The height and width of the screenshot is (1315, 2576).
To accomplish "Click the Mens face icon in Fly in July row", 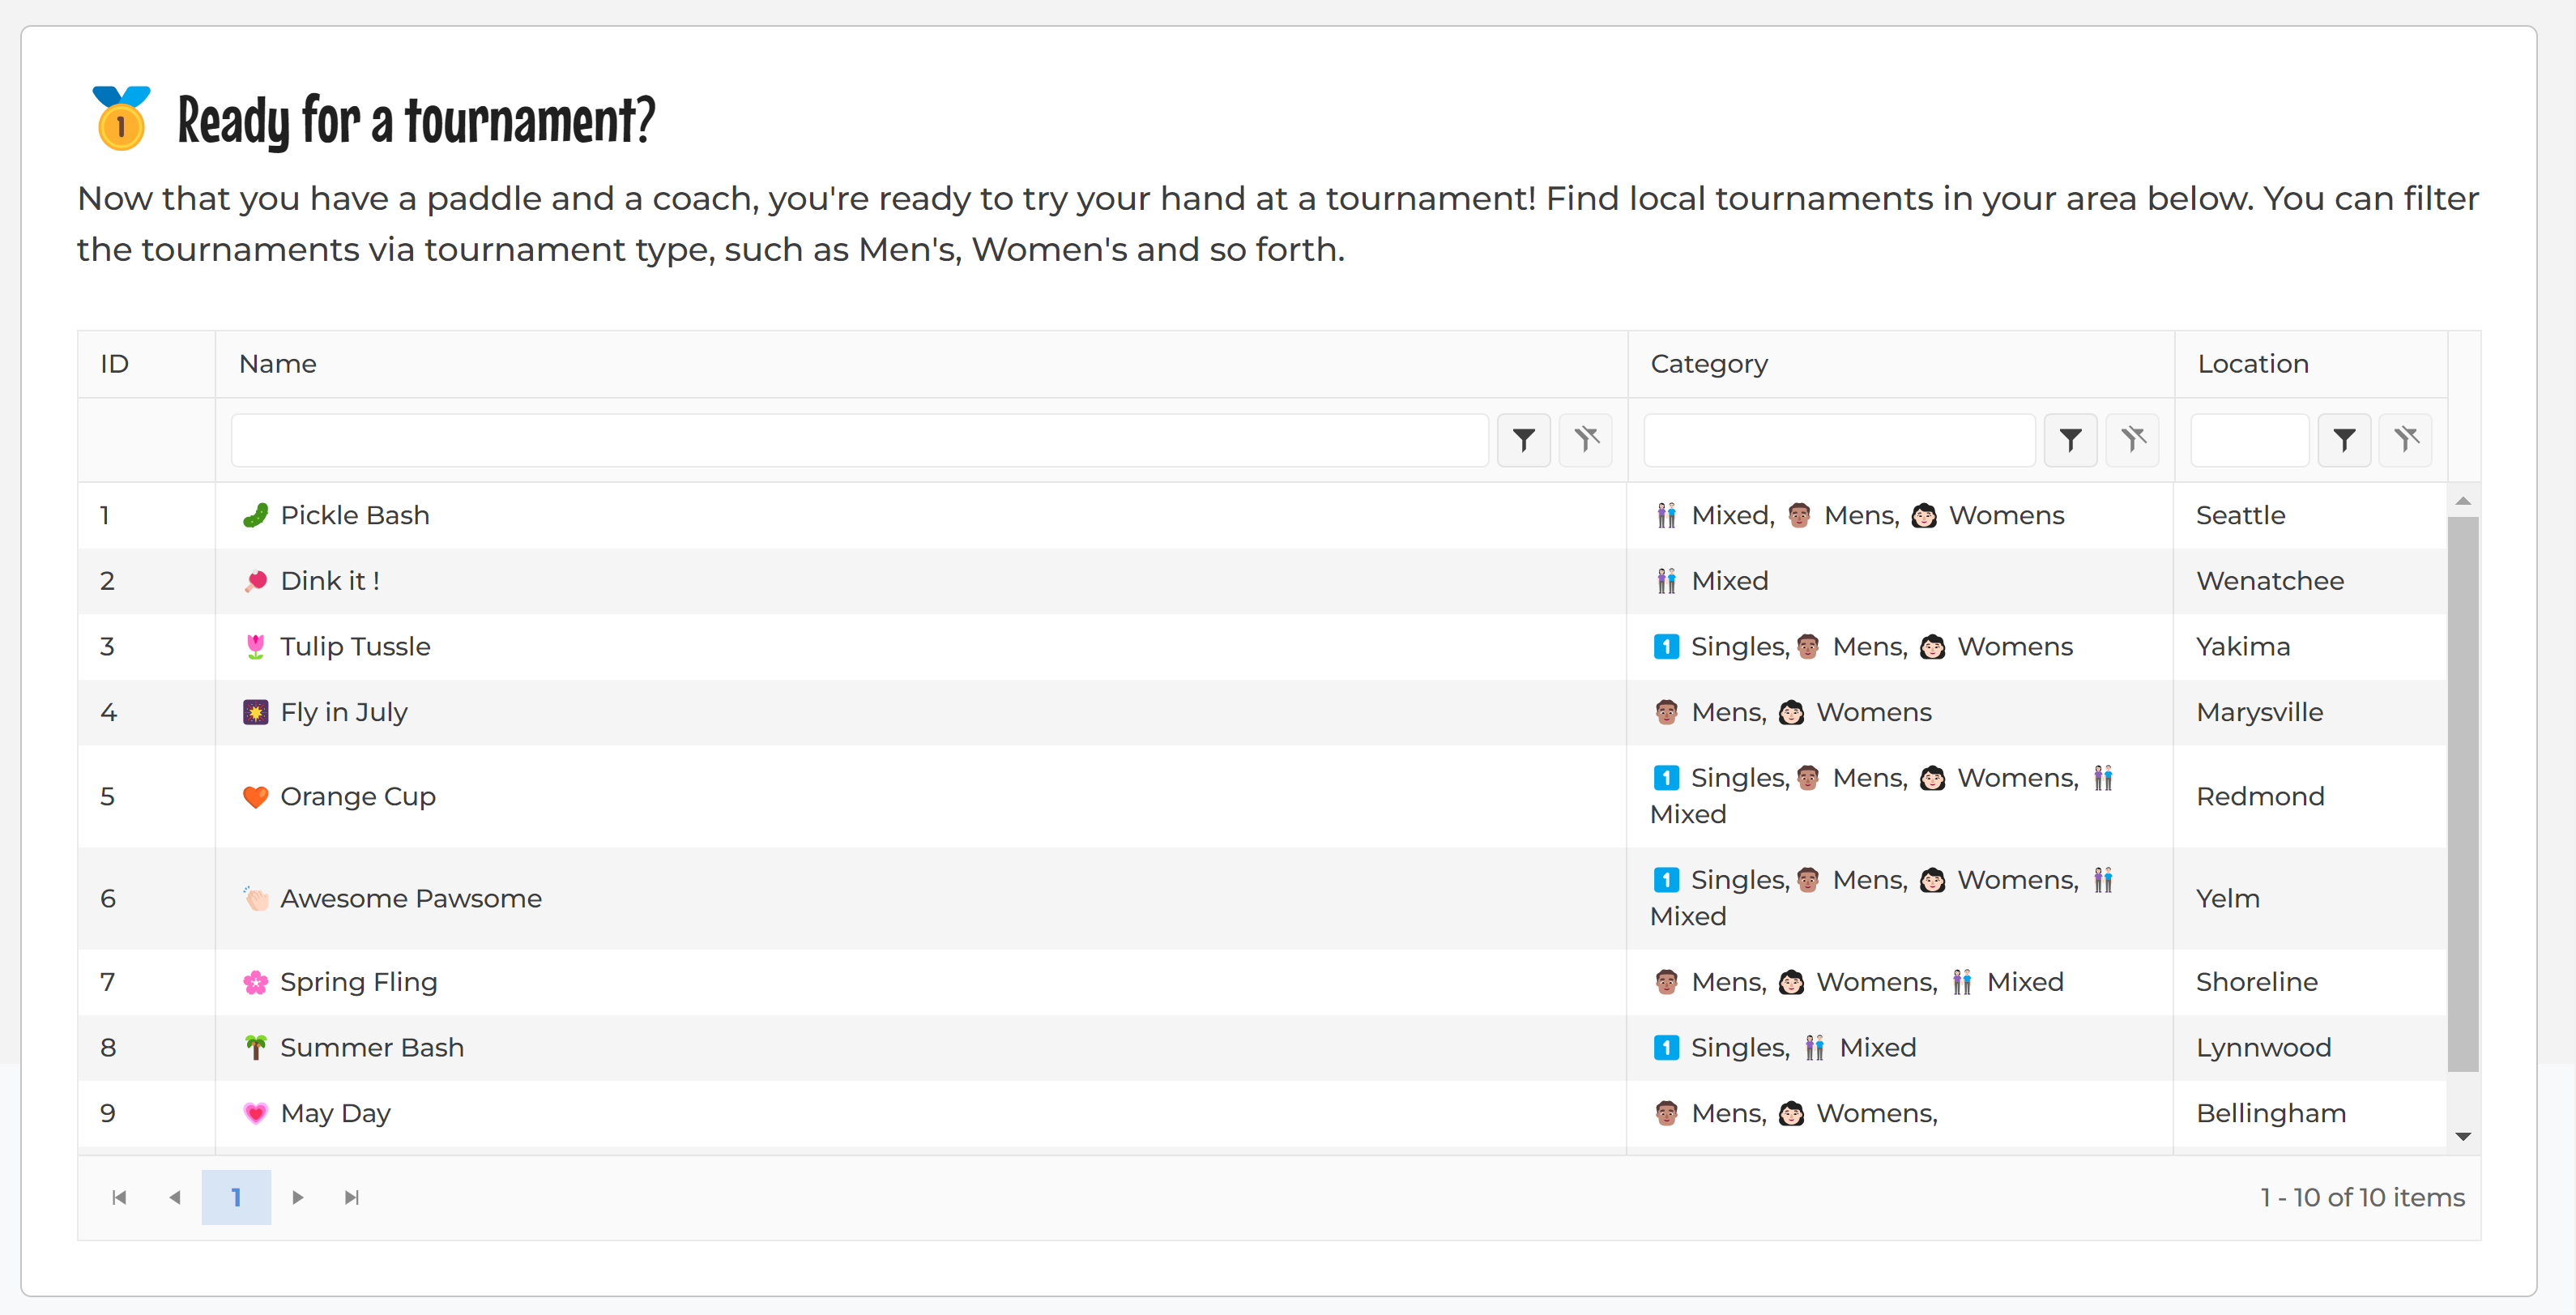I will pyautogui.click(x=1666, y=712).
